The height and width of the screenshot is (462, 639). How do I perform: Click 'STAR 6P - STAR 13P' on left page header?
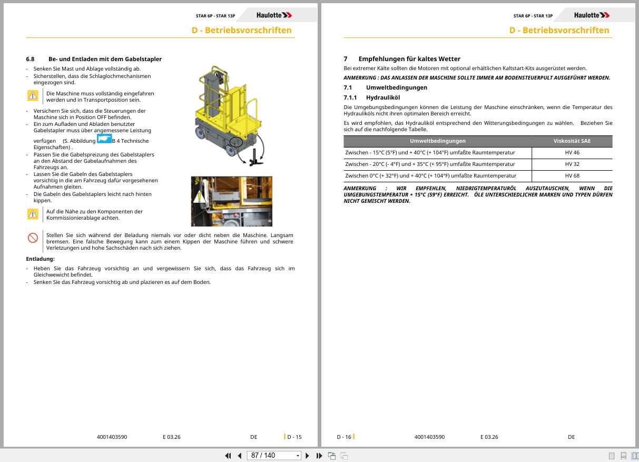tap(215, 16)
